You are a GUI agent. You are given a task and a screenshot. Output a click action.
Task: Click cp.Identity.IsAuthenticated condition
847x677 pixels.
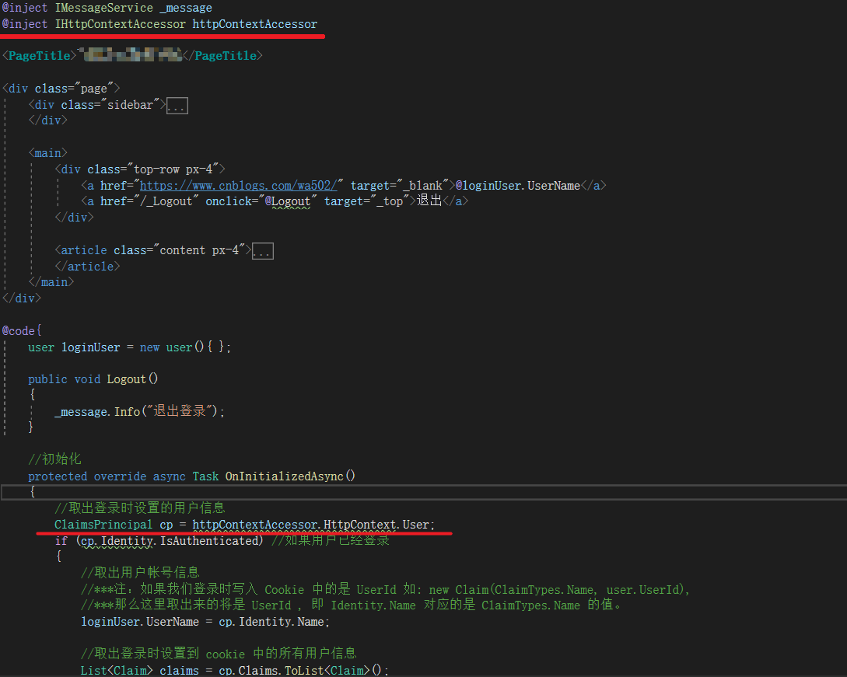[171, 540]
